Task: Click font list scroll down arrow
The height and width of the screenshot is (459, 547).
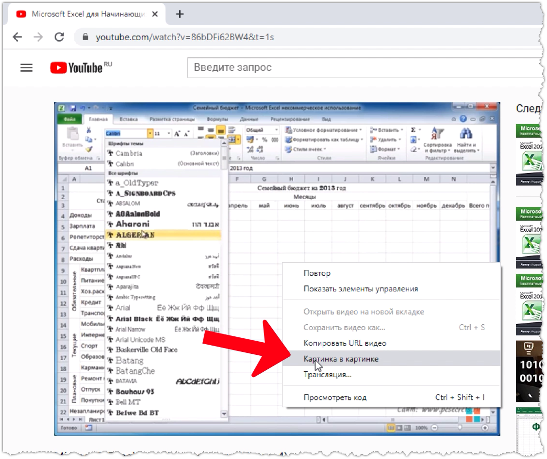Action: click(224, 414)
